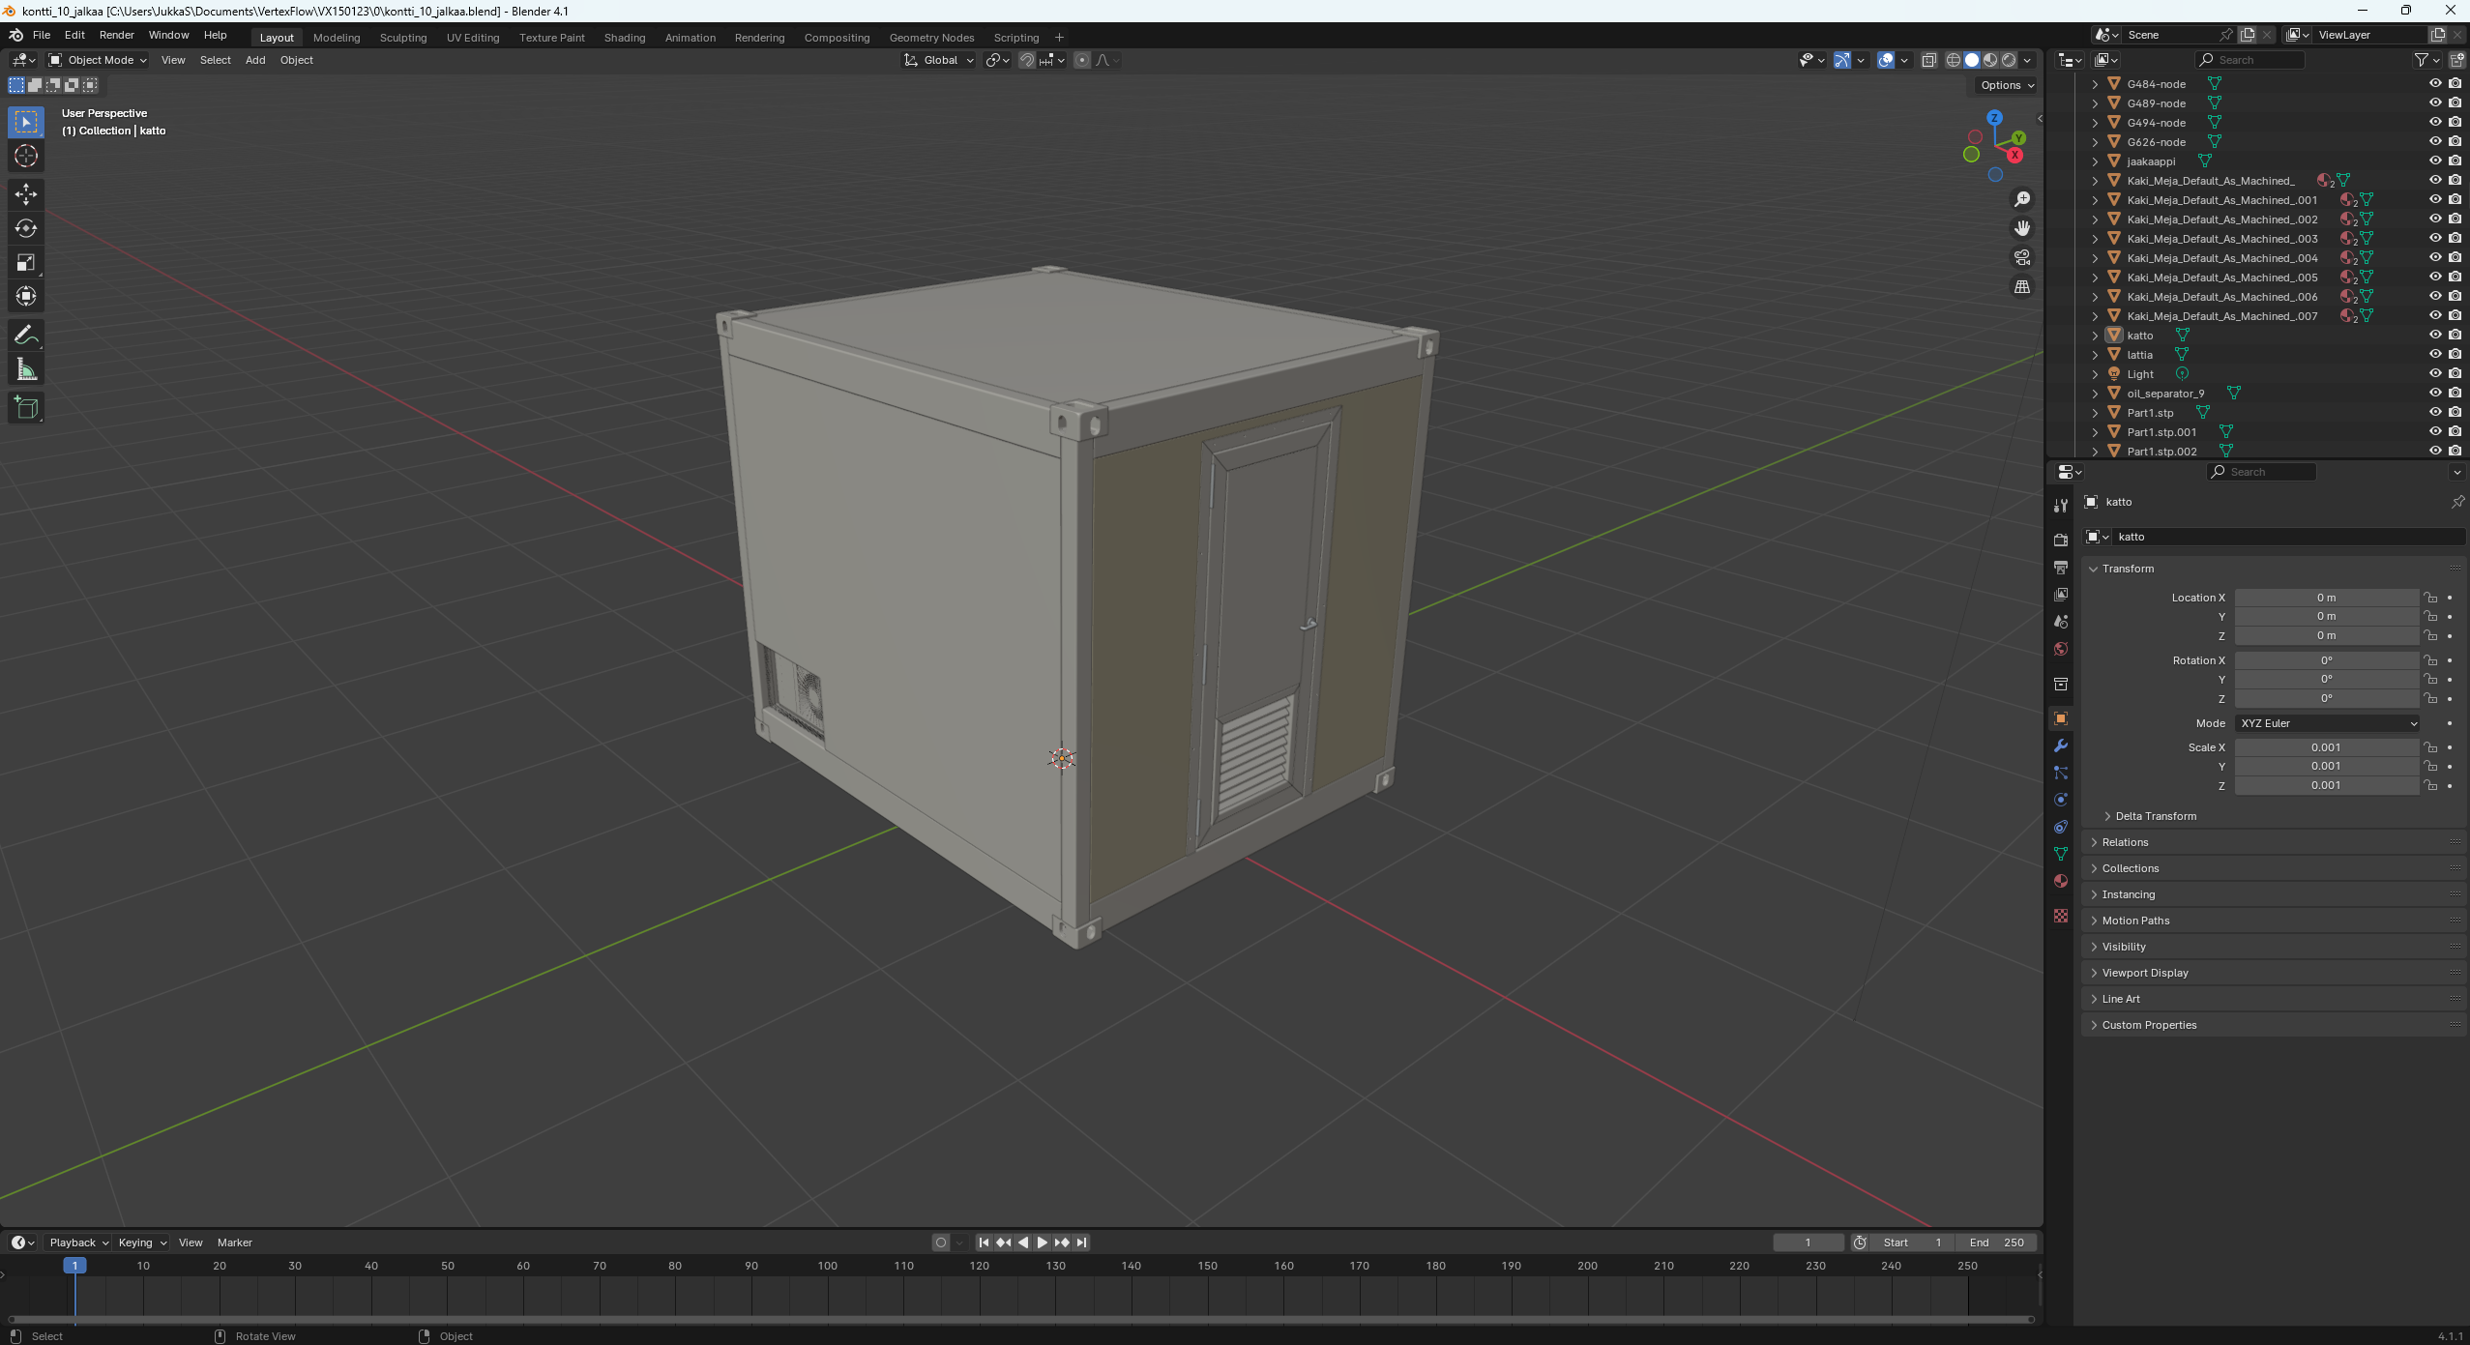The width and height of the screenshot is (2470, 1345).
Task: Open the Render menu
Action: tap(116, 35)
